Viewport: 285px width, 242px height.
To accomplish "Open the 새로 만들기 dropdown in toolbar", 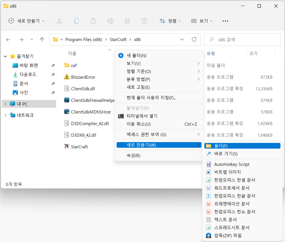I will (x=26, y=21).
